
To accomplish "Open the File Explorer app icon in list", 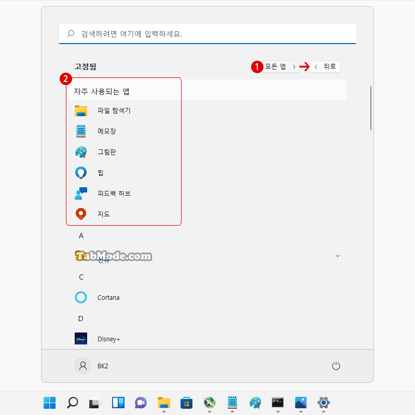I will click(81, 110).
